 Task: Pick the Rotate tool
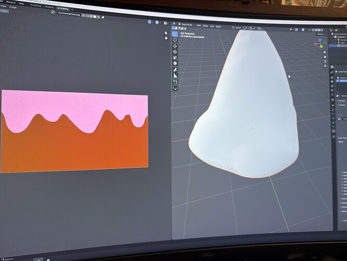tap(175, 52)
